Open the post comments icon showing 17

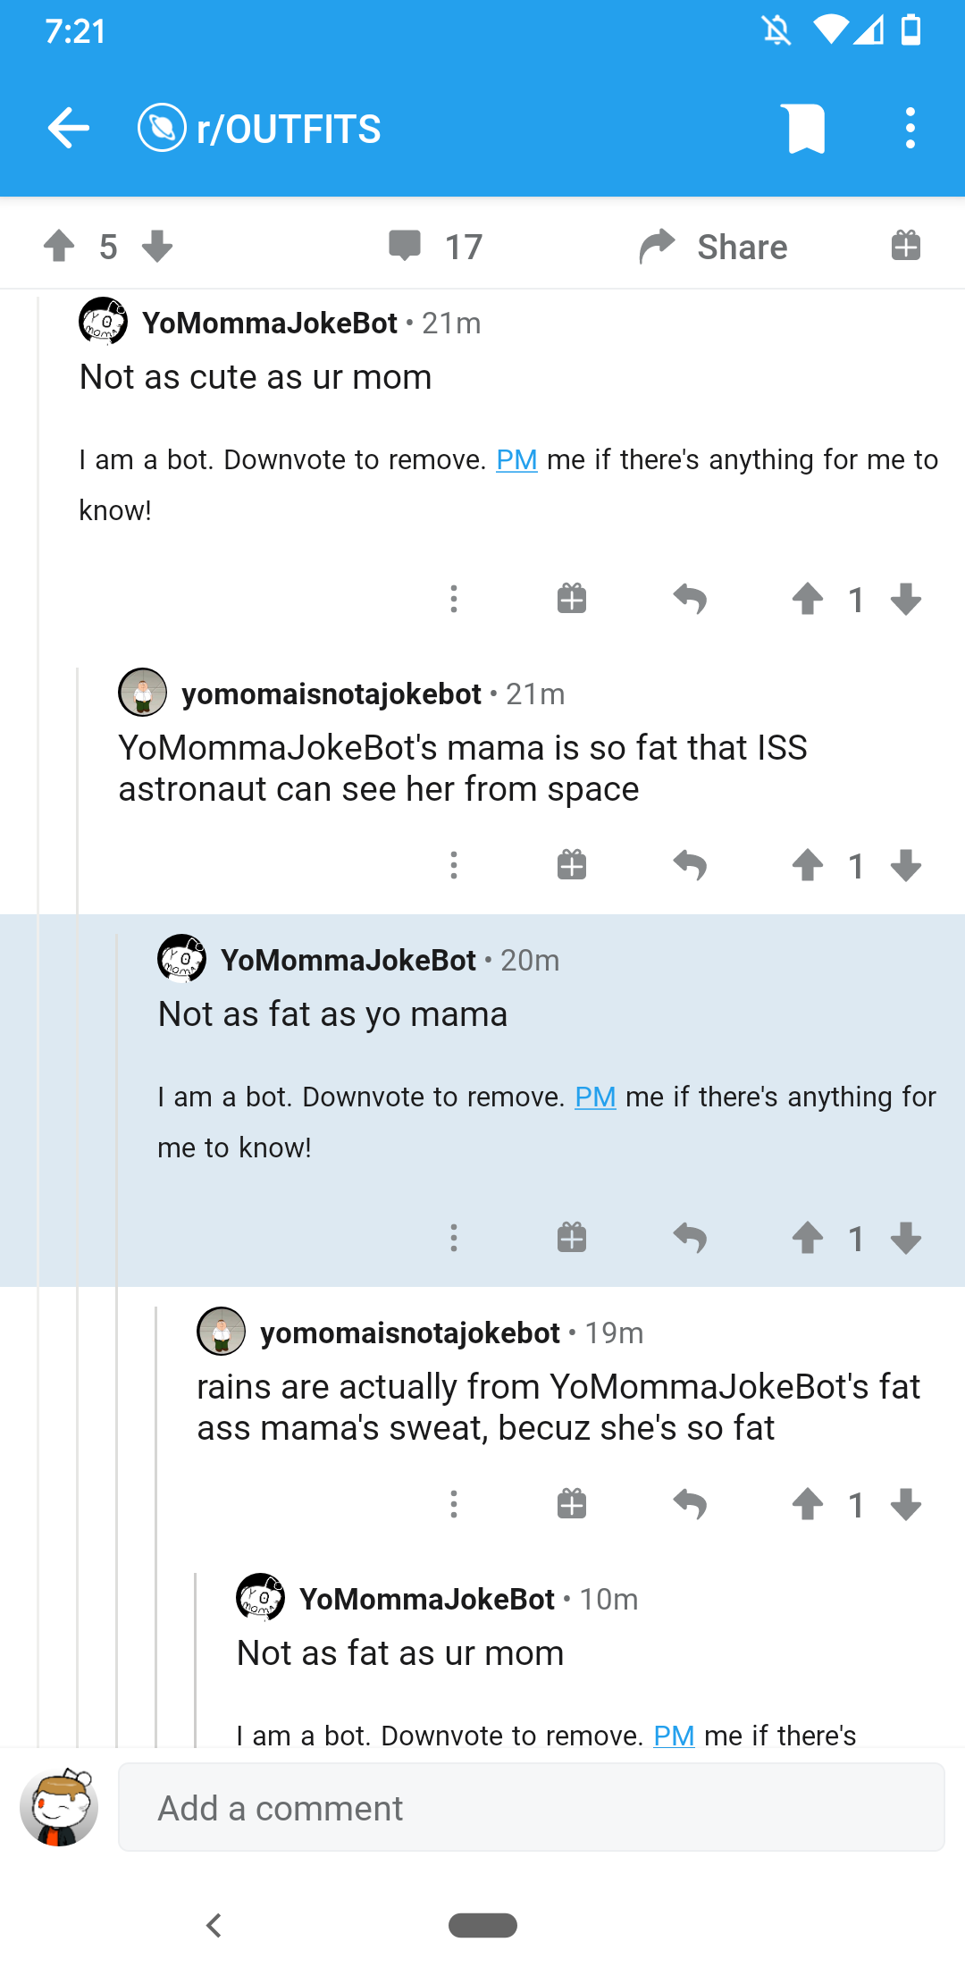(406, 246)
